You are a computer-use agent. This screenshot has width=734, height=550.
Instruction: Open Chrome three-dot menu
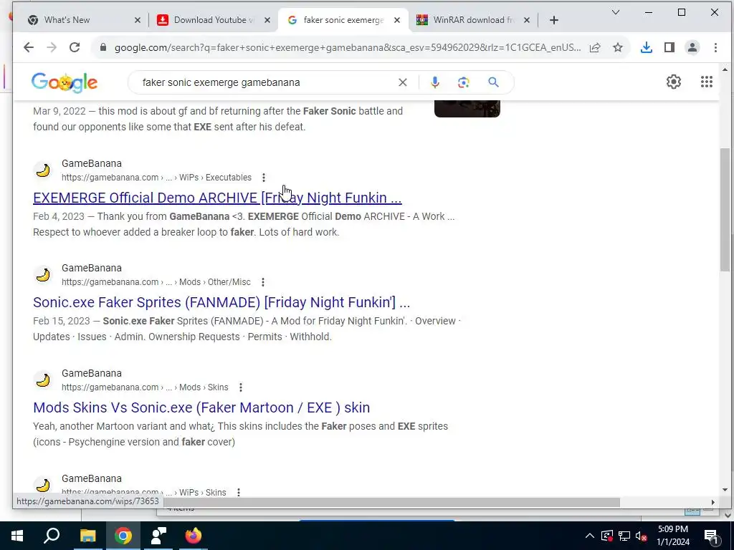[715, 47]
